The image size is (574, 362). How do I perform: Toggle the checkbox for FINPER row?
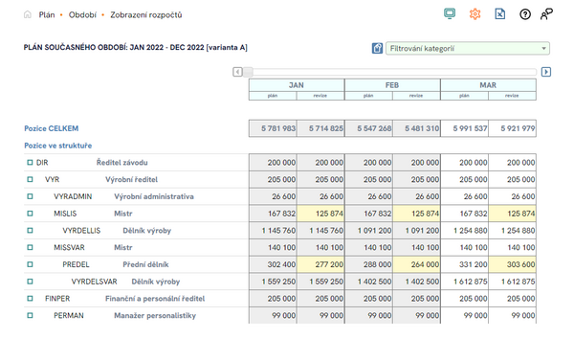click(x=30, y=298)
